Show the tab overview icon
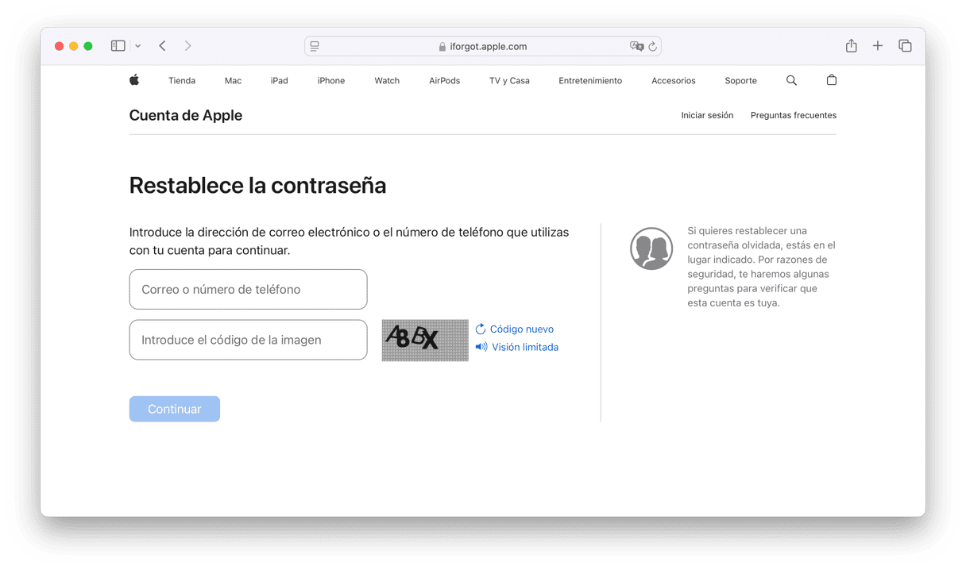966x570 pixels. coord(905,46)
